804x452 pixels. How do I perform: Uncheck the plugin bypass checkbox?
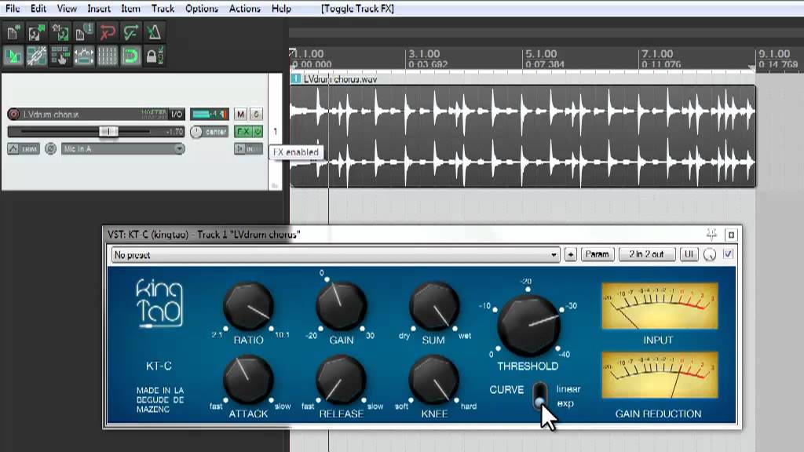[x=728, y=254]
